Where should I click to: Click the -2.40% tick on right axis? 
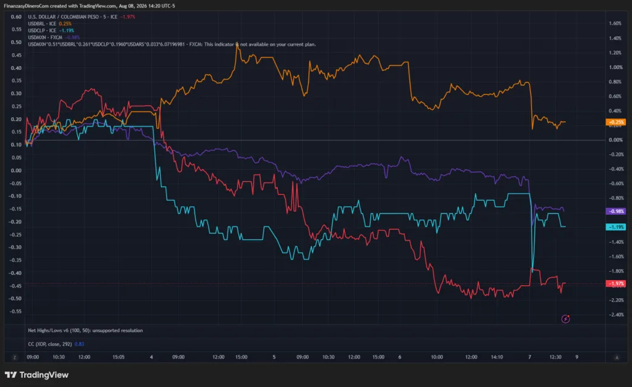coord(616,315)
